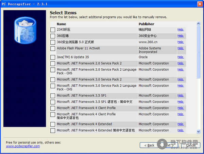Viewport: 204px width, 154px height.
Task: Tick .NET Framework 3.0 SP2 Language Pack CHS box
Action: [53, 86]
